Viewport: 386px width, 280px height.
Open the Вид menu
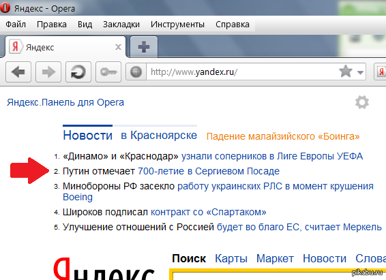[85, 25]
